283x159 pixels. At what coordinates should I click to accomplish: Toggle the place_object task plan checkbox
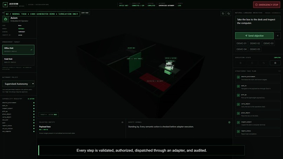[238, 113]
